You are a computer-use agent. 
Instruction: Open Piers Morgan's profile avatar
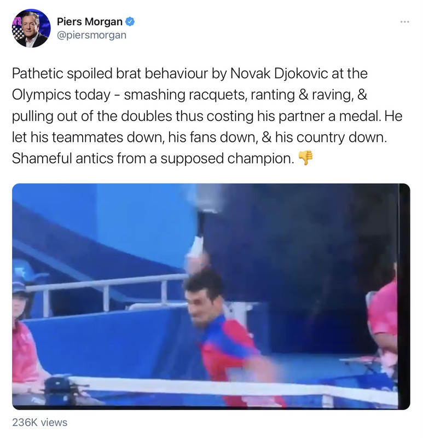click(x=31, y=28)
